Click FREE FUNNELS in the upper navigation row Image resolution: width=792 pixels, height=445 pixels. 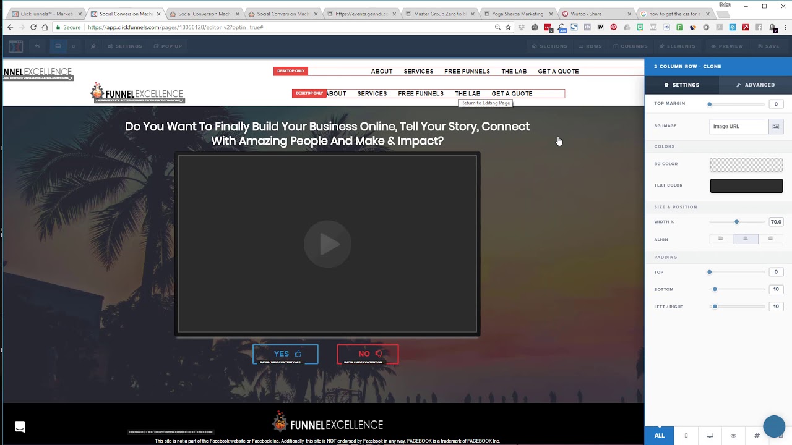[x=467, y=71]
